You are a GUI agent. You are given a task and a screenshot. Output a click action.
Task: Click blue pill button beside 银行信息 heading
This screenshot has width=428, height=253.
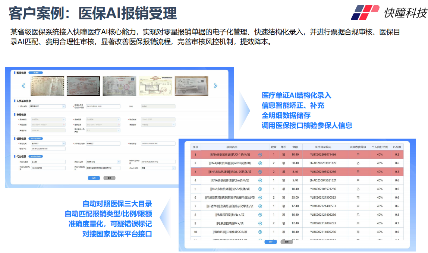click(35, 139)
